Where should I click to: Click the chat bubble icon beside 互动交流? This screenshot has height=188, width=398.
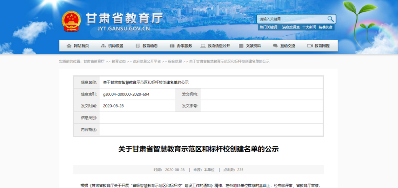pyautogui.click(x=275, y=46)
